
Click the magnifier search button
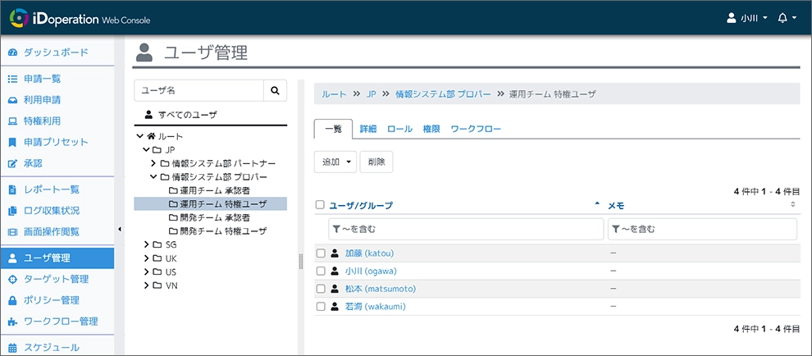[275, 90]
